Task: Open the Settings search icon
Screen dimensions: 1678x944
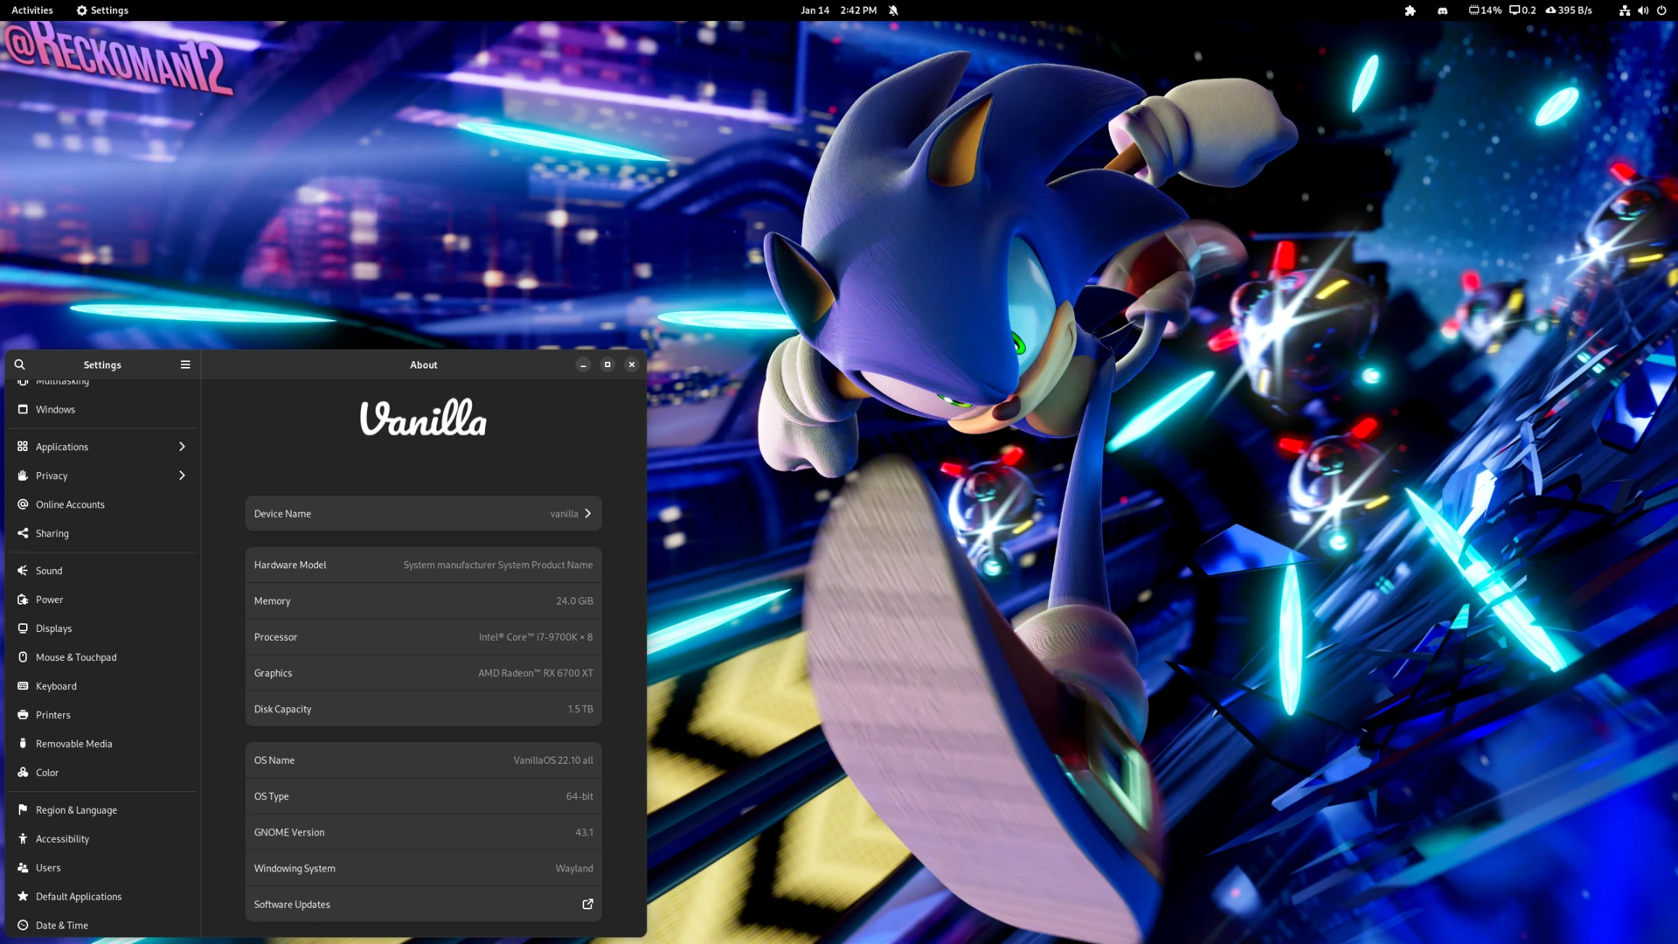Action: [x=19, y=364]
